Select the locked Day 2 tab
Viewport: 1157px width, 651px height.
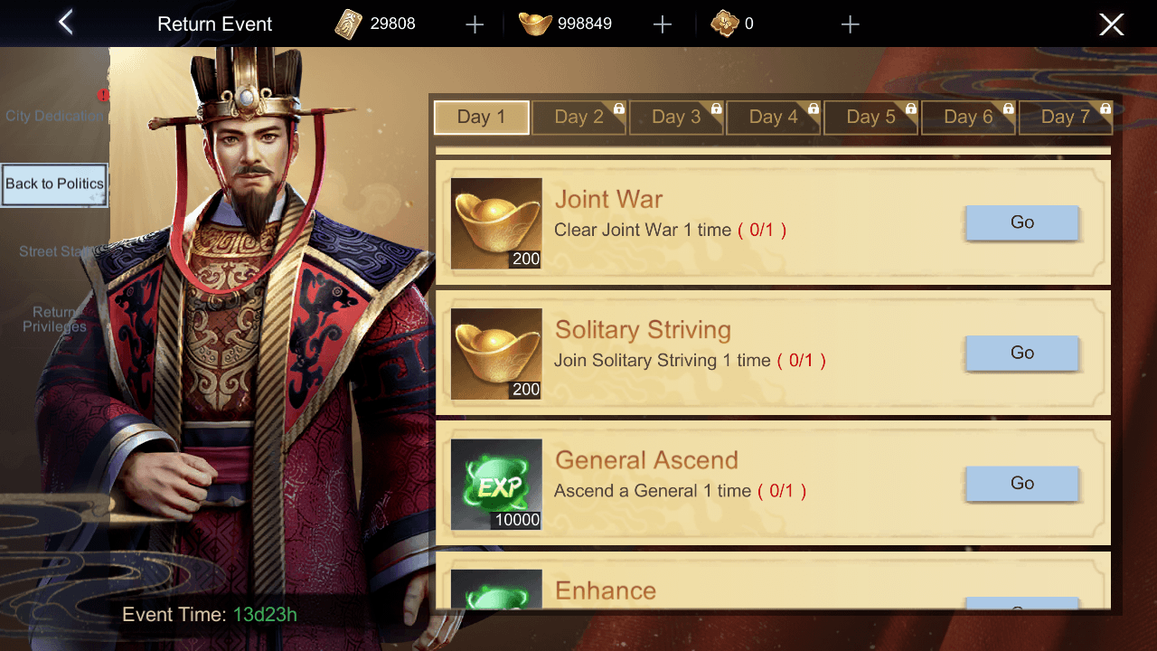(x=579, y=118)
